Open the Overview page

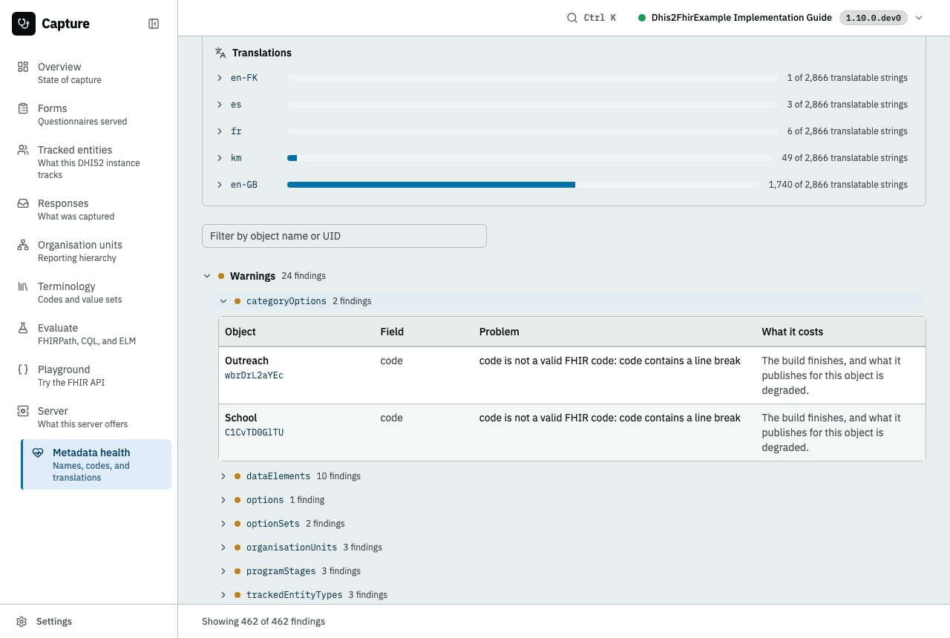89,73
